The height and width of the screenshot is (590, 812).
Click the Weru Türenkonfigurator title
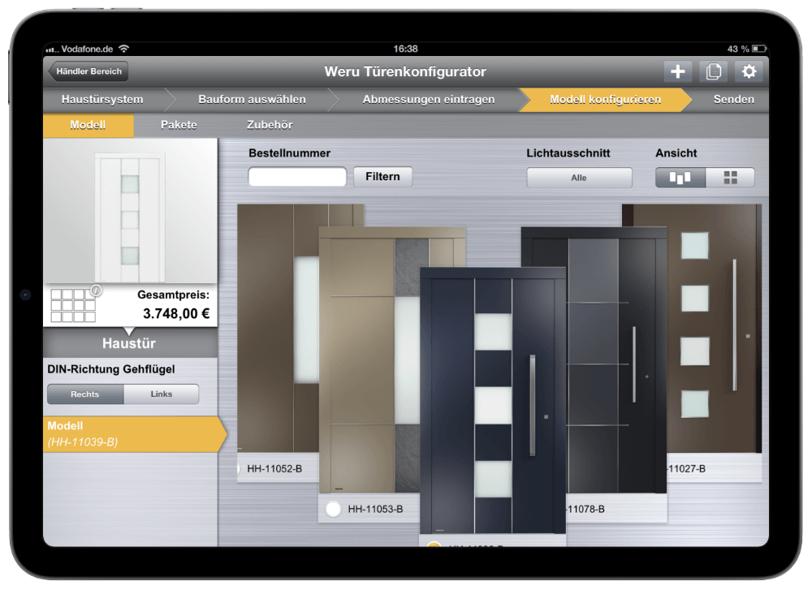click(x=405, y=71)
